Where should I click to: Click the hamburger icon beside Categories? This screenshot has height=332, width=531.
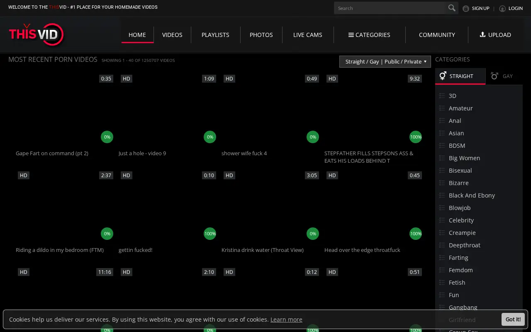pos(351,35)
